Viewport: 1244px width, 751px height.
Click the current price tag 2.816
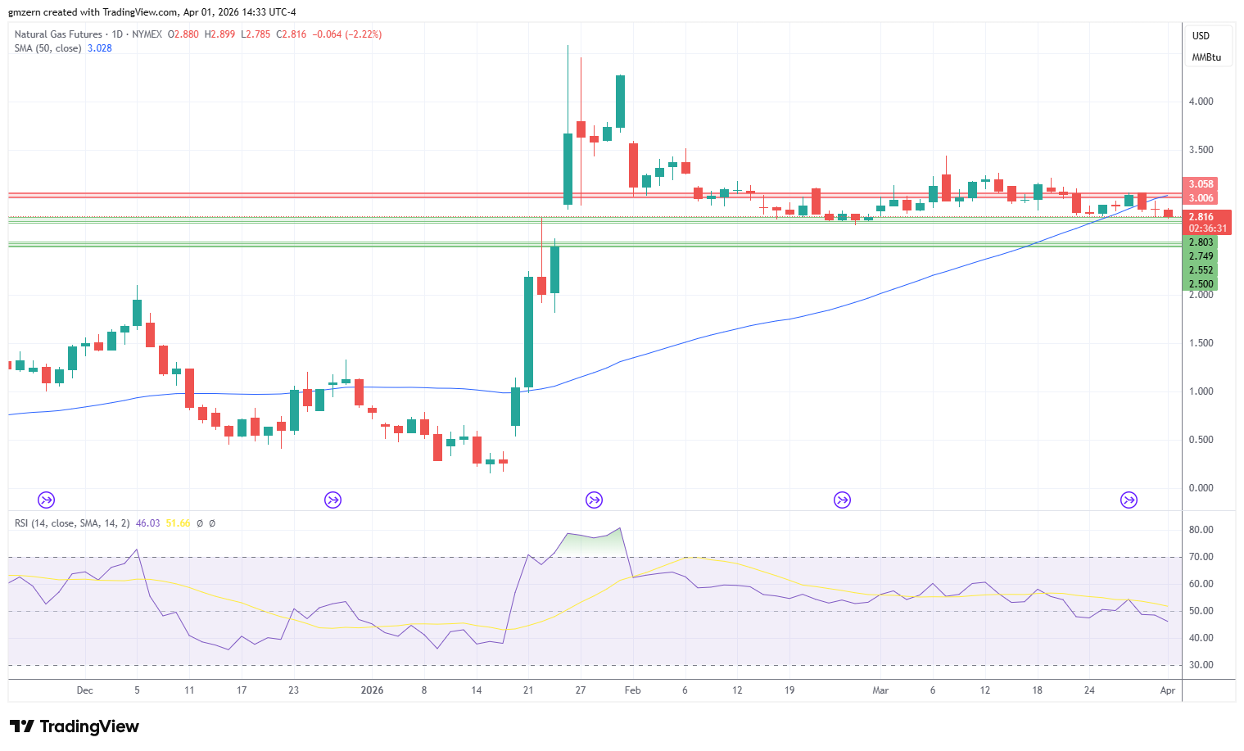(1201, 217)
